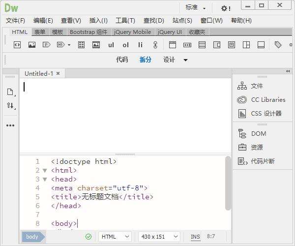Switch to 模板 insert tab

(58, 32)
